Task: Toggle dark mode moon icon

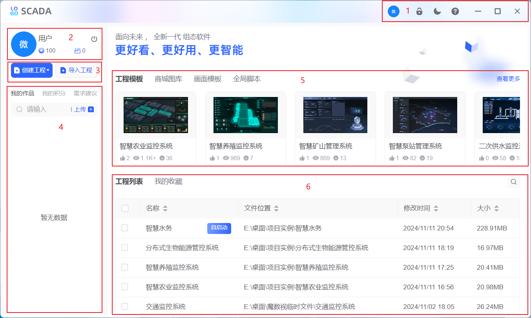Action: (437, 11)
